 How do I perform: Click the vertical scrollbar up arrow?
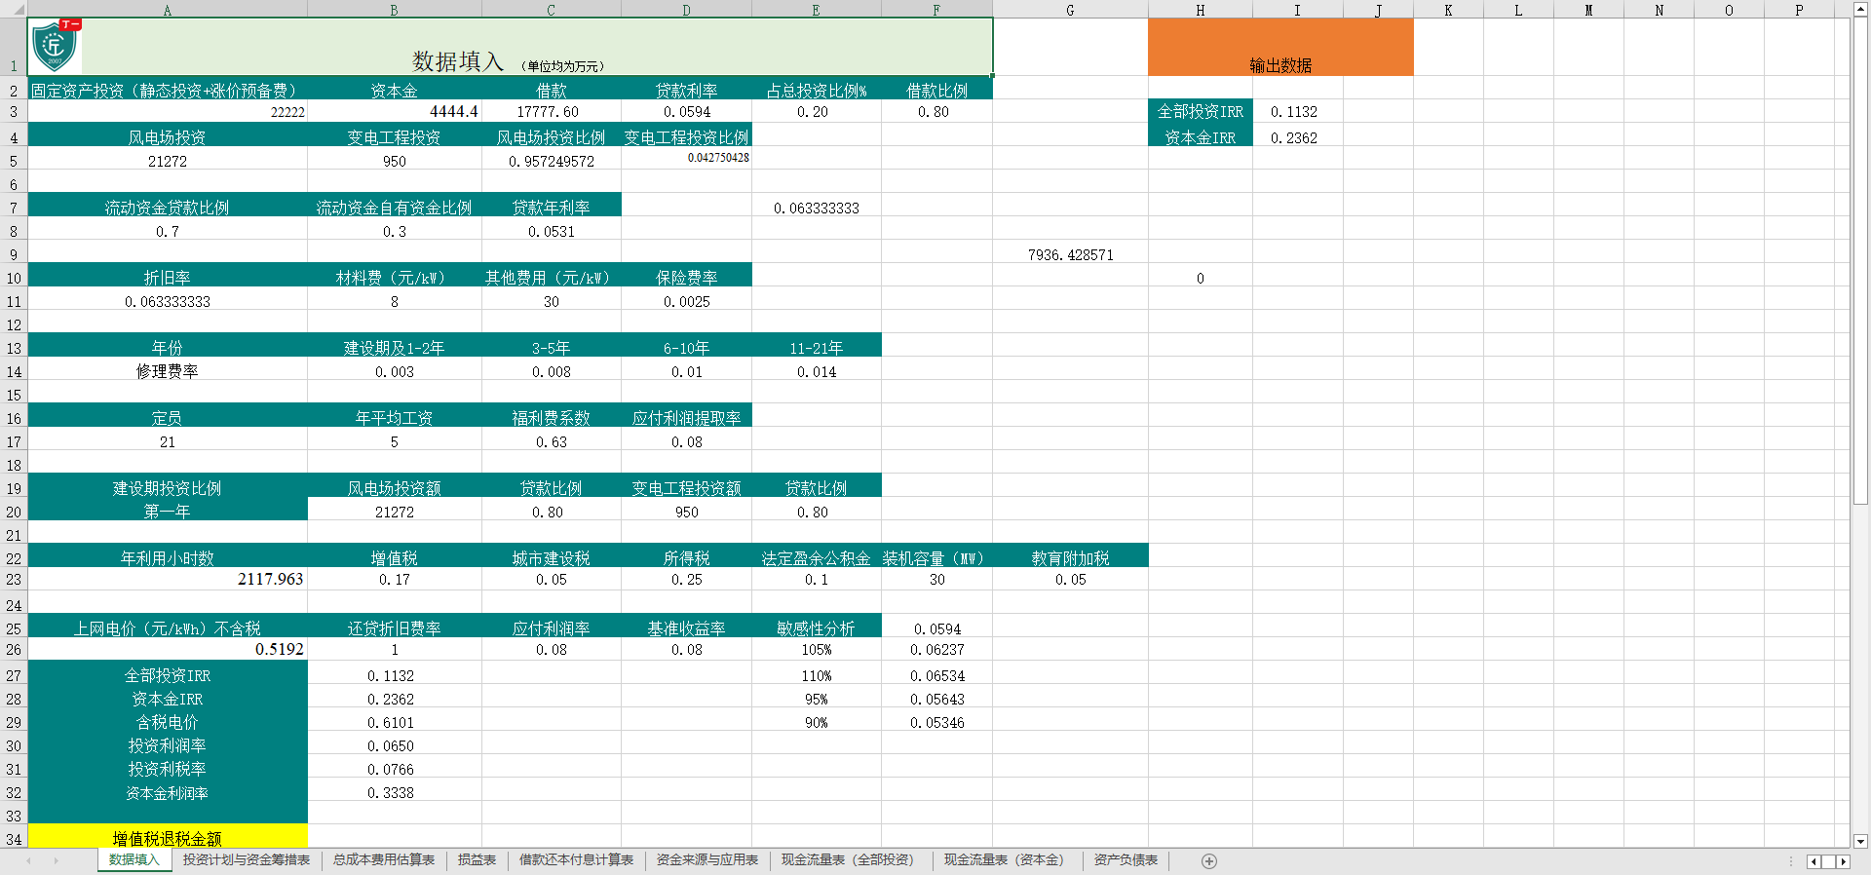click(x=1860, y=9)
